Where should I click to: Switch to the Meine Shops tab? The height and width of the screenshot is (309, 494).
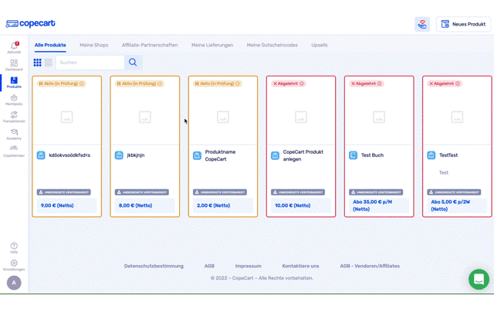click(93, 45)
